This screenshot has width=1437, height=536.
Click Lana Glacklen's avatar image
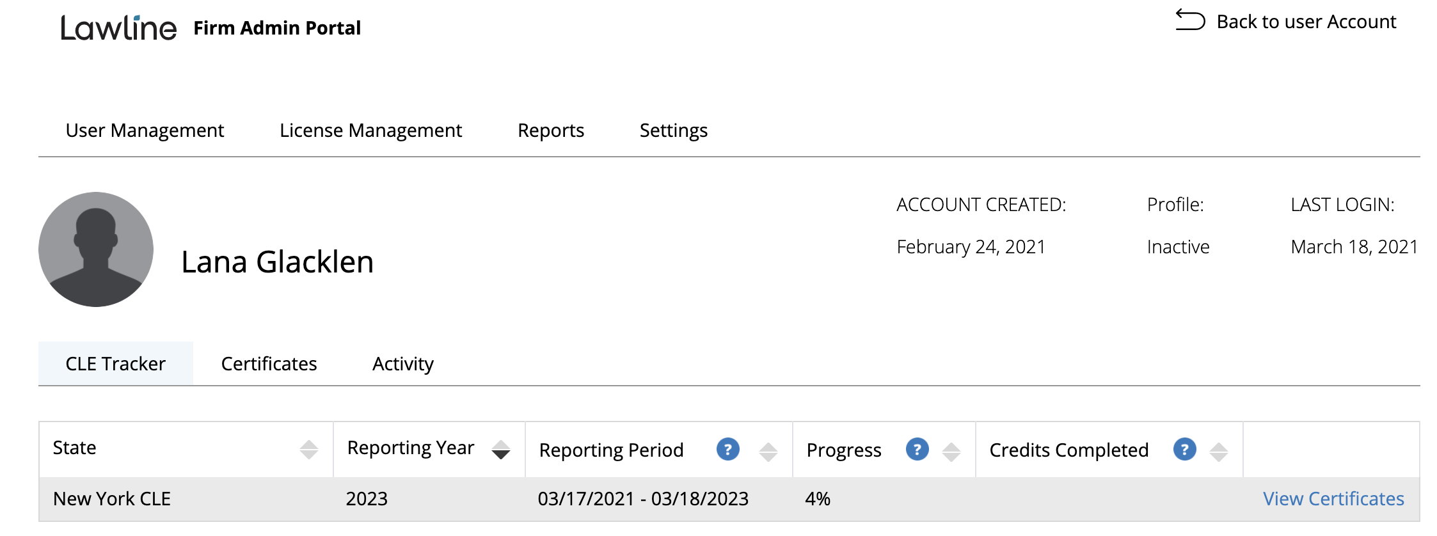96,249
